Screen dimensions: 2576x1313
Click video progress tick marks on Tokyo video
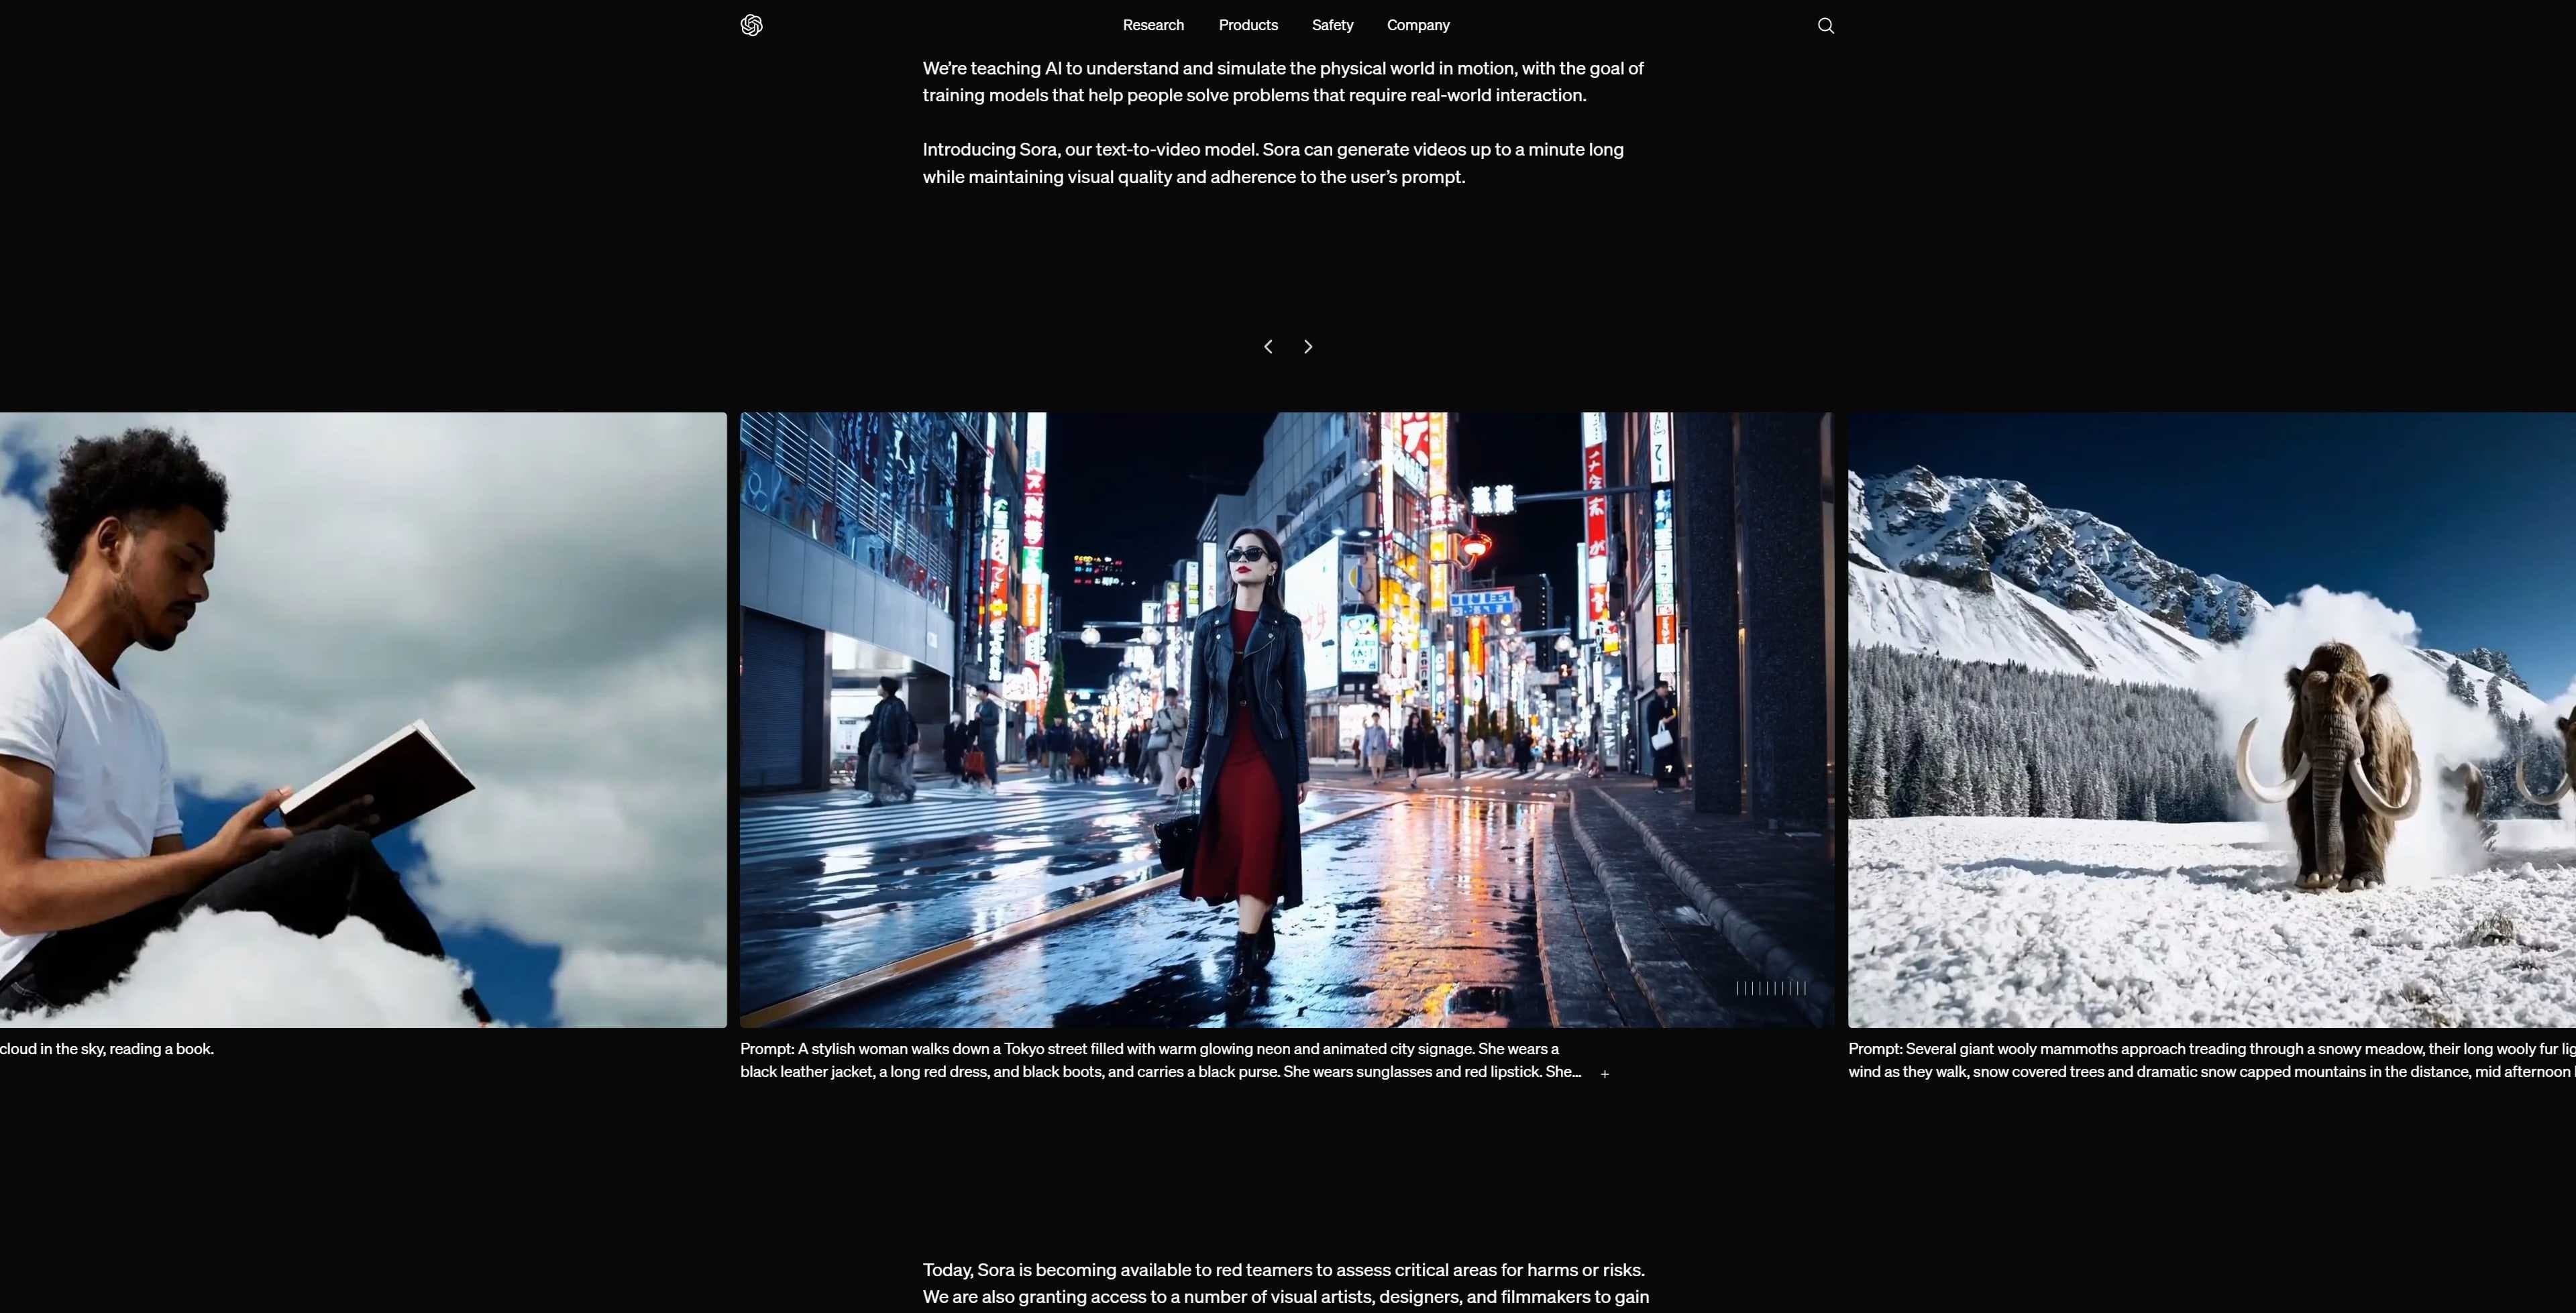click(1770, 988)
